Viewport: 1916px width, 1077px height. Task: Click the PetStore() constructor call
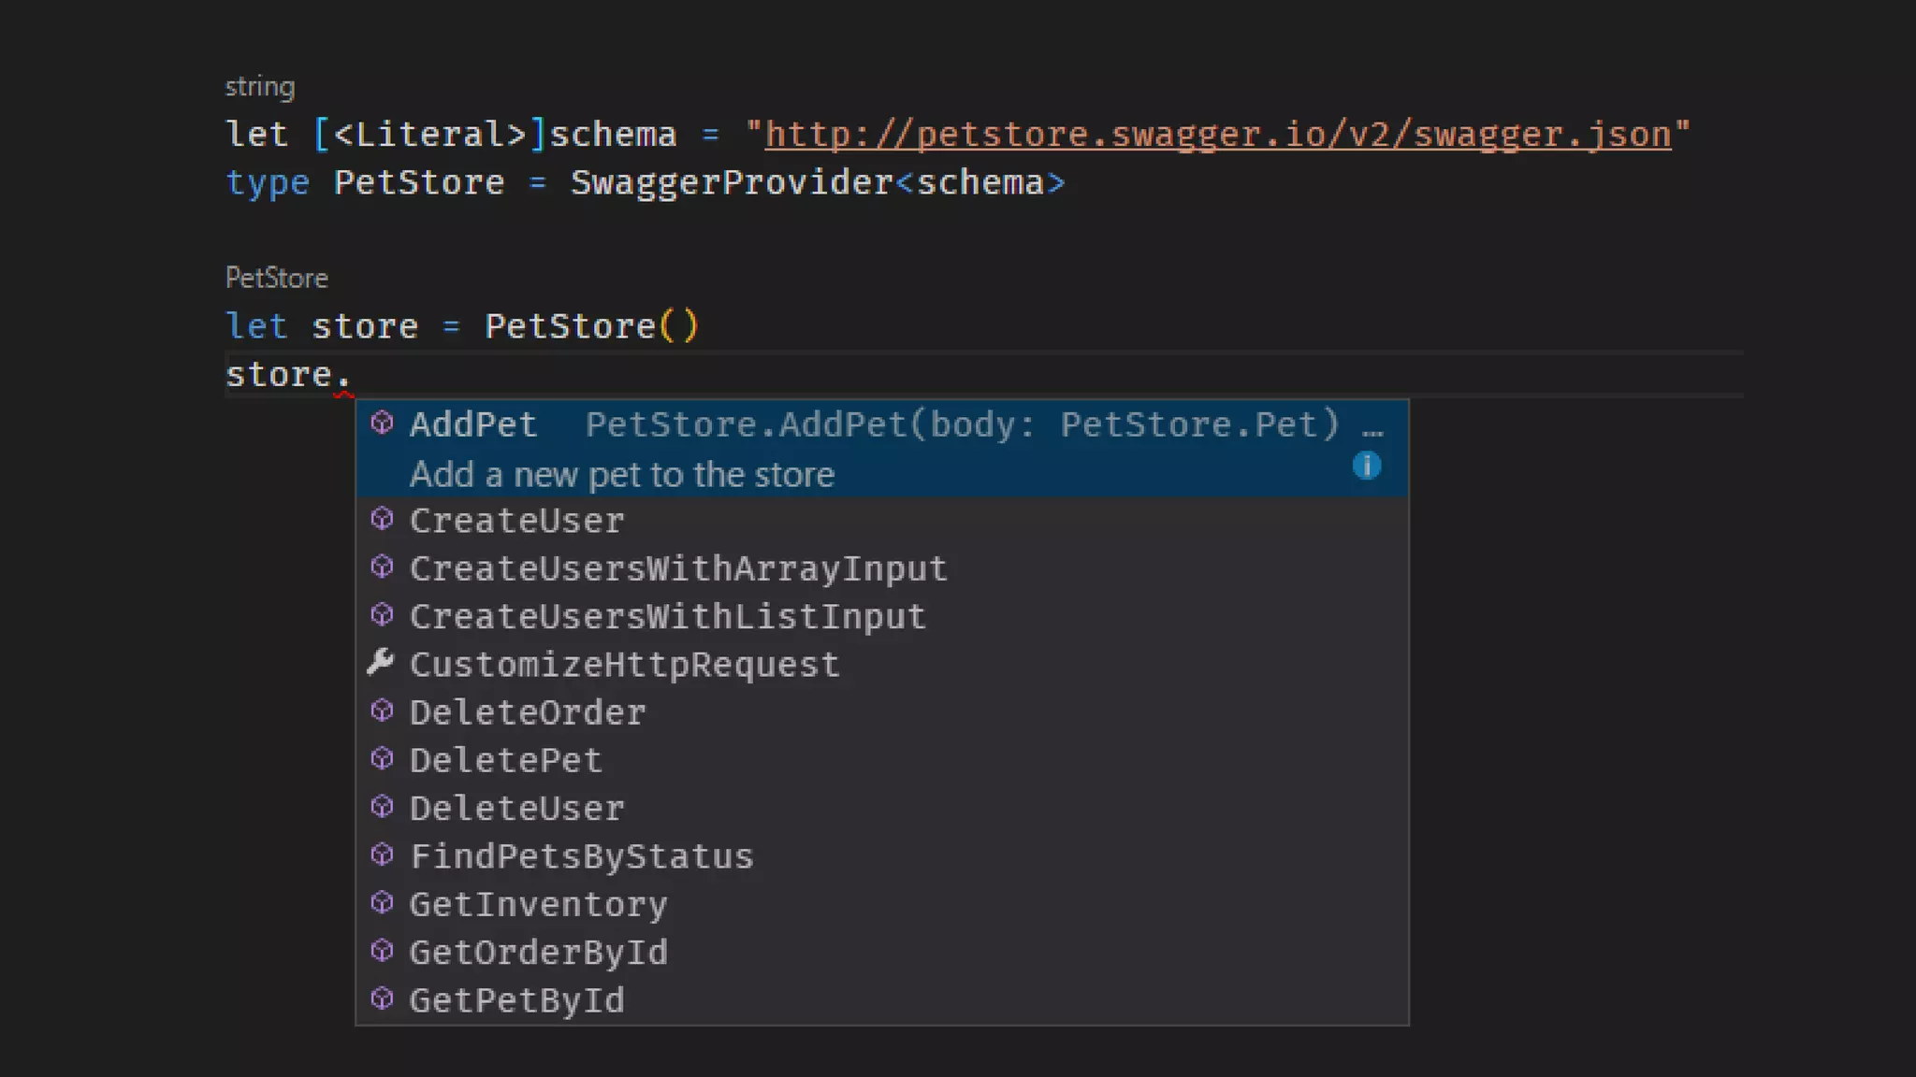click(x=591, y=326)
